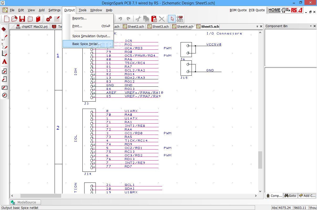This screenshot has height=210, width=317.
Task: Undo the last action
Action: pos(120,19)
